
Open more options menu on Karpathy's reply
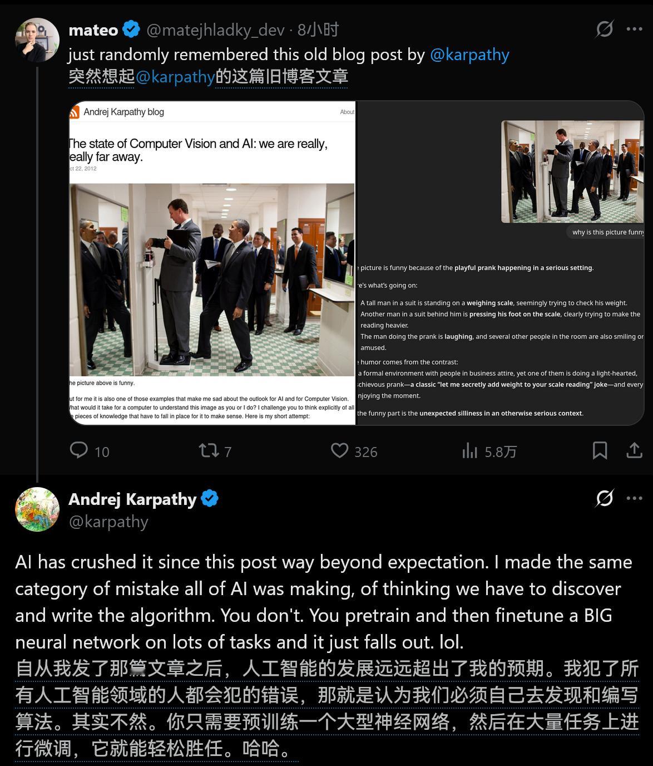tap(635, 498)
